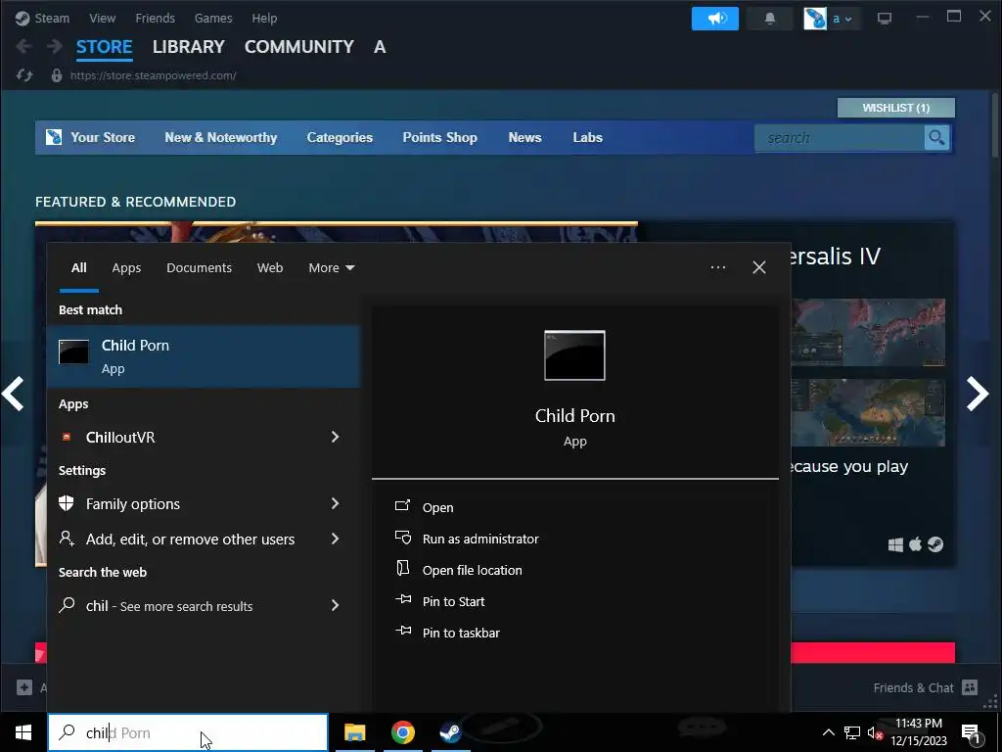Expand the More filter dropdown

(331, 268)
